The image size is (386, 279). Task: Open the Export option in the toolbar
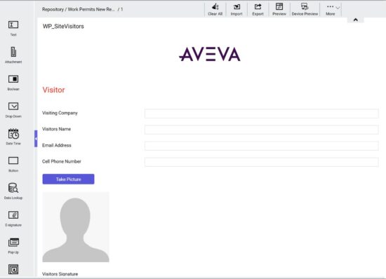[x=258, y=9]
